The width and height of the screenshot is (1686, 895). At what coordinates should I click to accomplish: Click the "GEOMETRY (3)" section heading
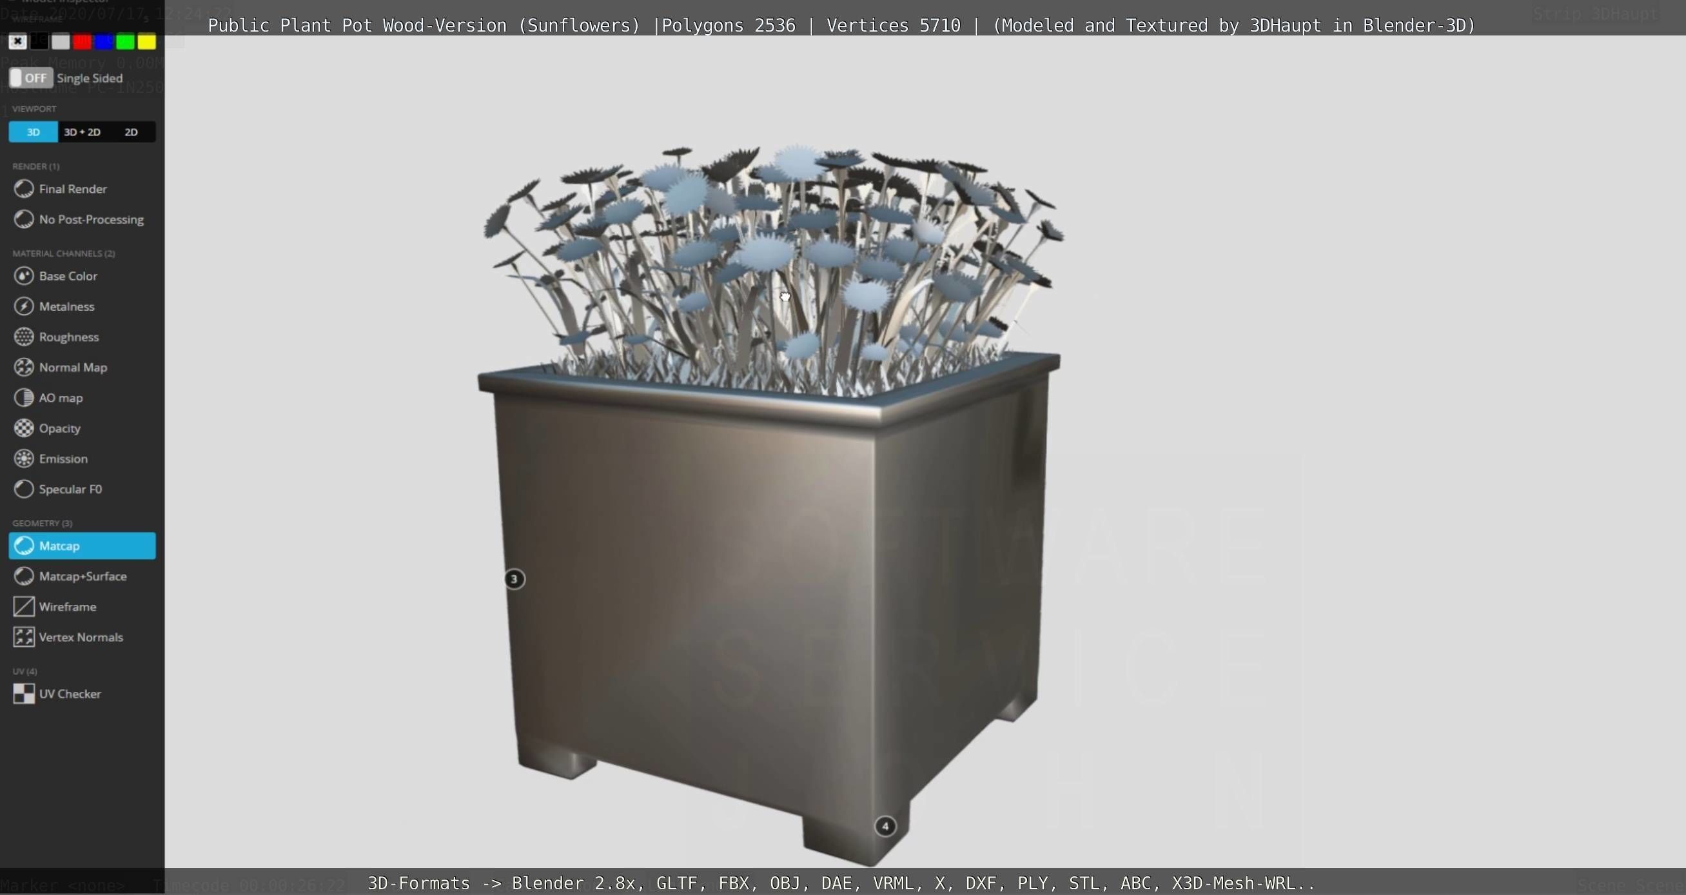click(x=42, y=523)
